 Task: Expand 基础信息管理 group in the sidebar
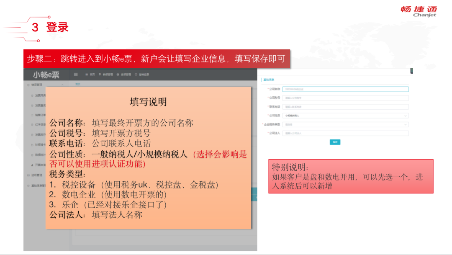coord(36,186)
